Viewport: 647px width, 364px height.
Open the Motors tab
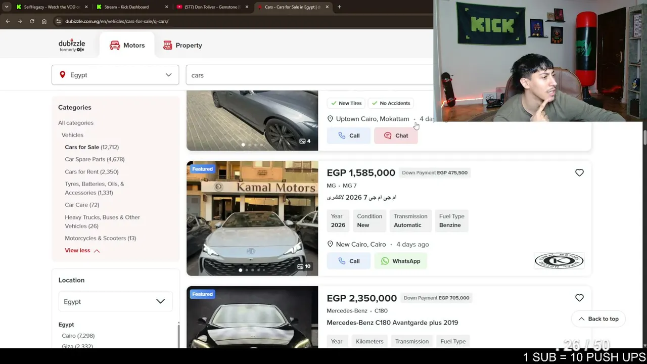[127, 45]
